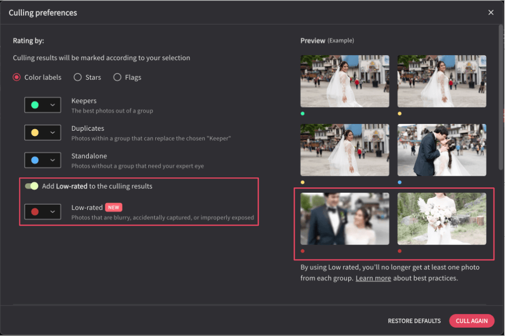Select the Color labels radio option

tap(17, 77)
